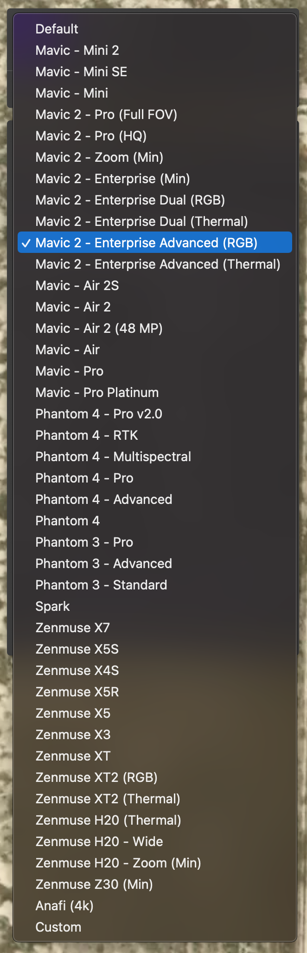Select Mavic 2 - Pro (Full FOV)
The image size is (307, 953).
tap(155, 114)
